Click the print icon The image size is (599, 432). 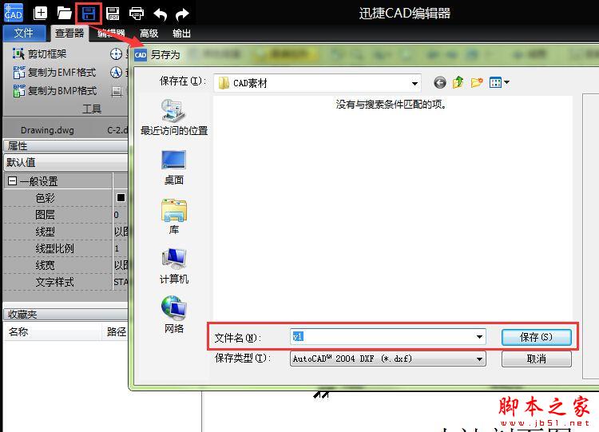tap(137, 14)
